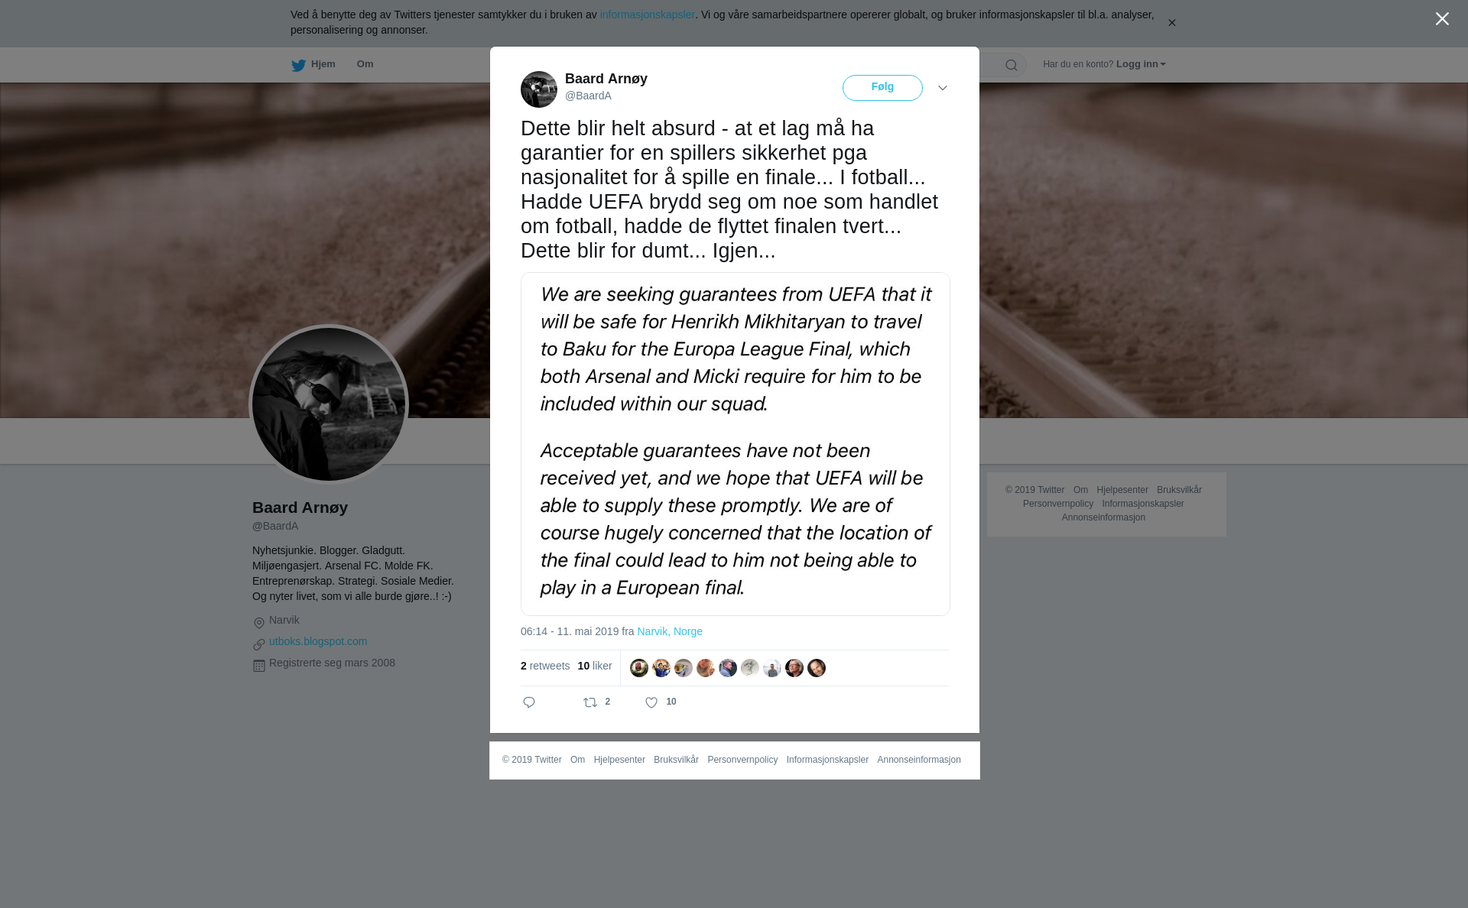Image resolution: width=1468 pixels, height=908 pixels.
Task: Toggle the Følg follow button
Action: click(882, 88)
